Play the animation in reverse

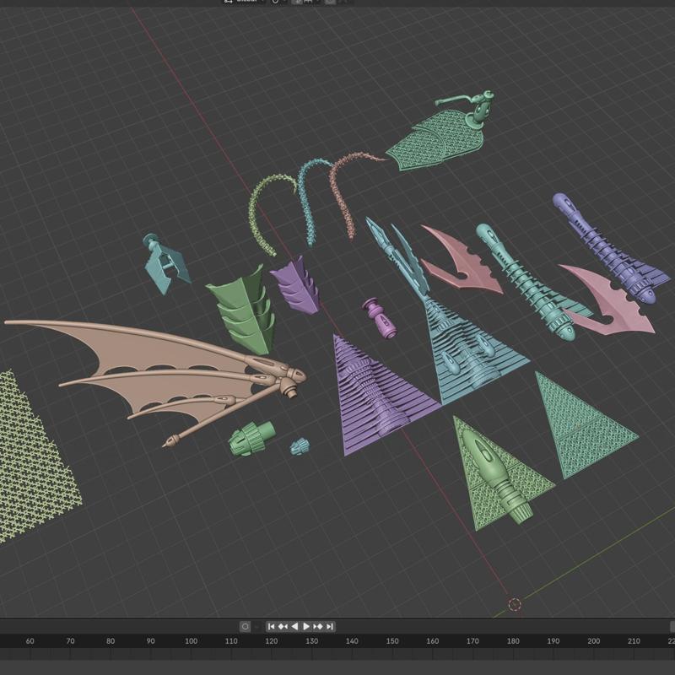tap(294, 626)
